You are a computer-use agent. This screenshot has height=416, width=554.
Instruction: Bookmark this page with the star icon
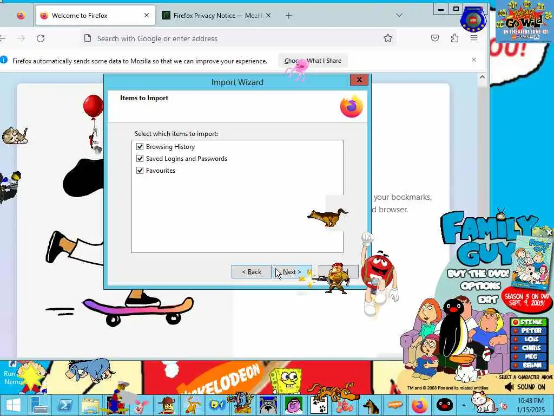click(x=387, y=38)
